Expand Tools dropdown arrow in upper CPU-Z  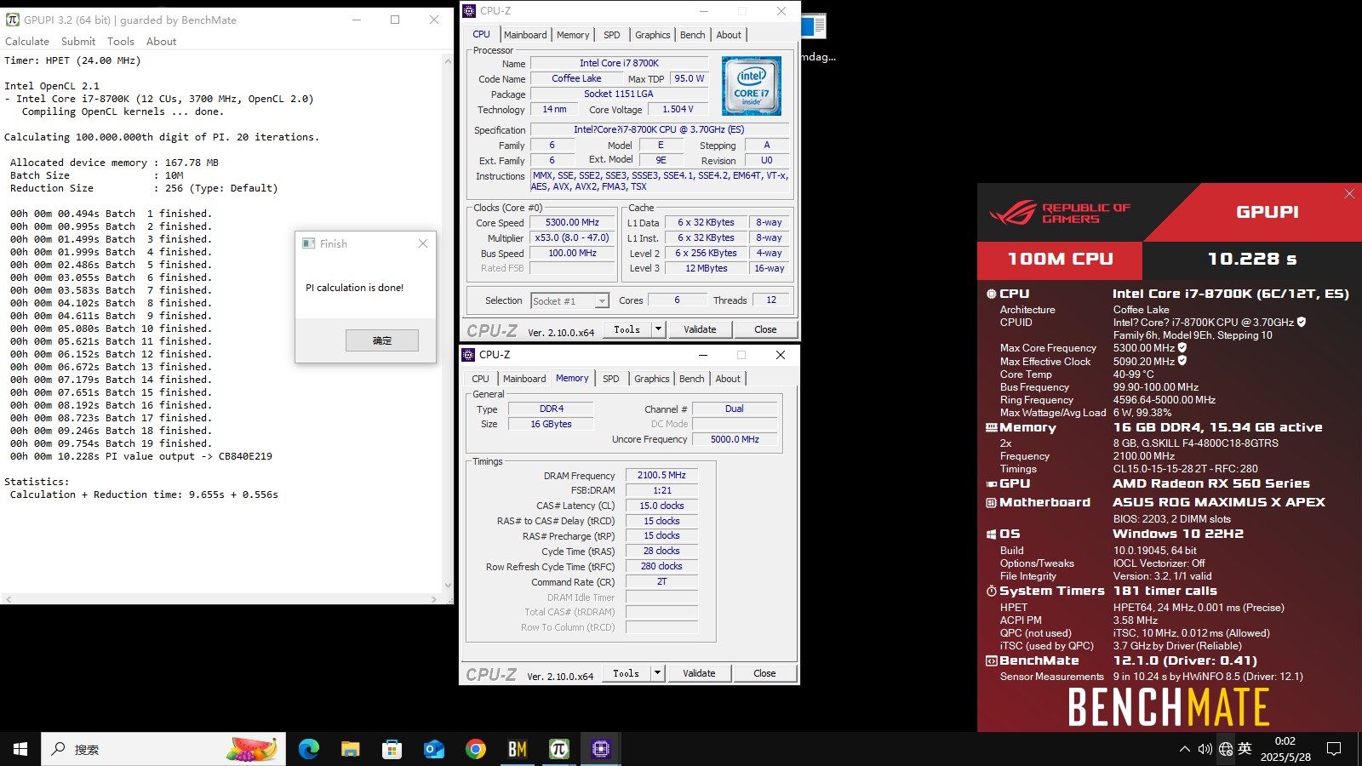tap(658, 329)
